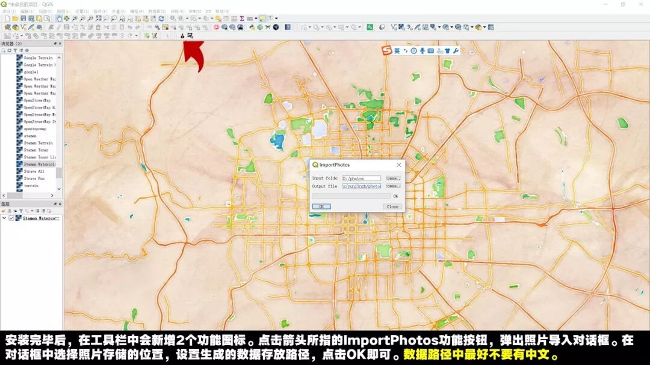This screenshot has height=365, width=650.
Task: Collapse the Stamen Watercolor layer tree arrow
Action: [4, 218]
